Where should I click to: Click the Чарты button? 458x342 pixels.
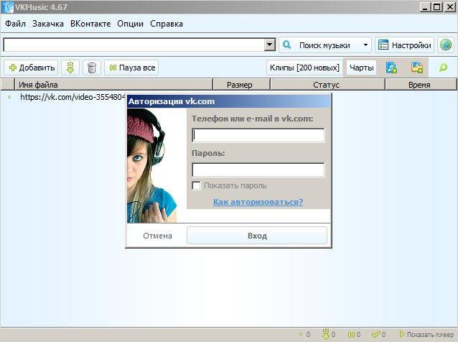pos(361,68)
